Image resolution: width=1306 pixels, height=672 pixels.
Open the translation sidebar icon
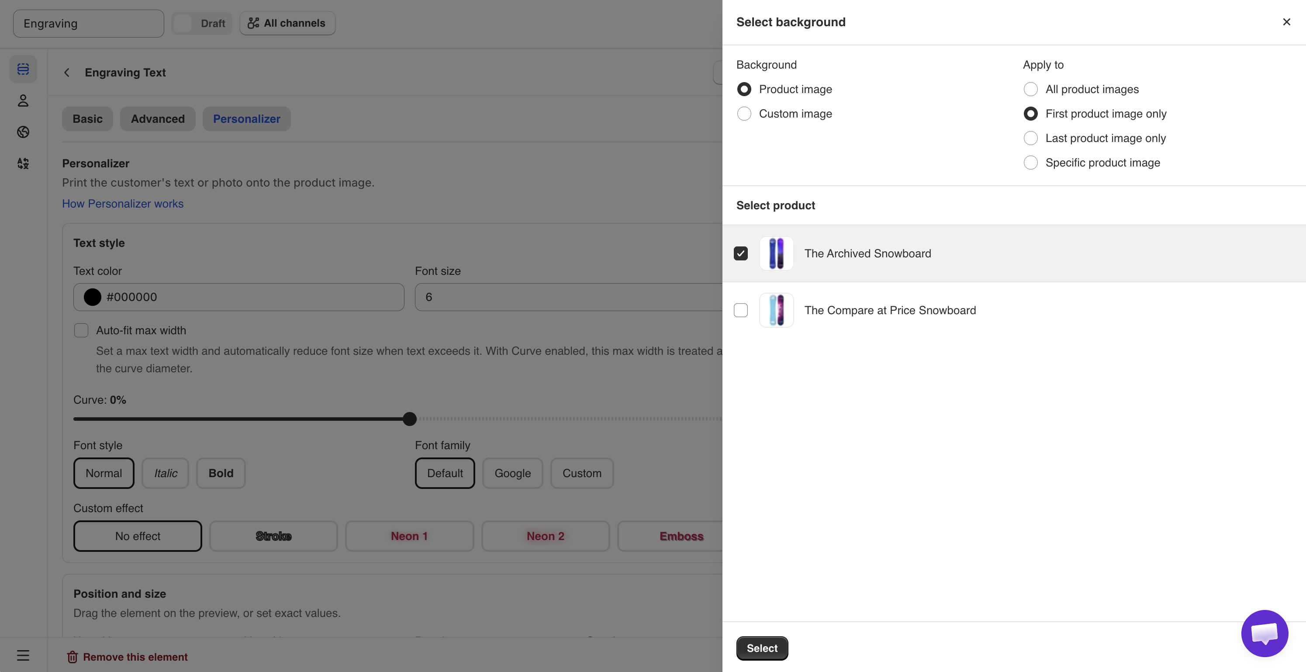point(23,163)
